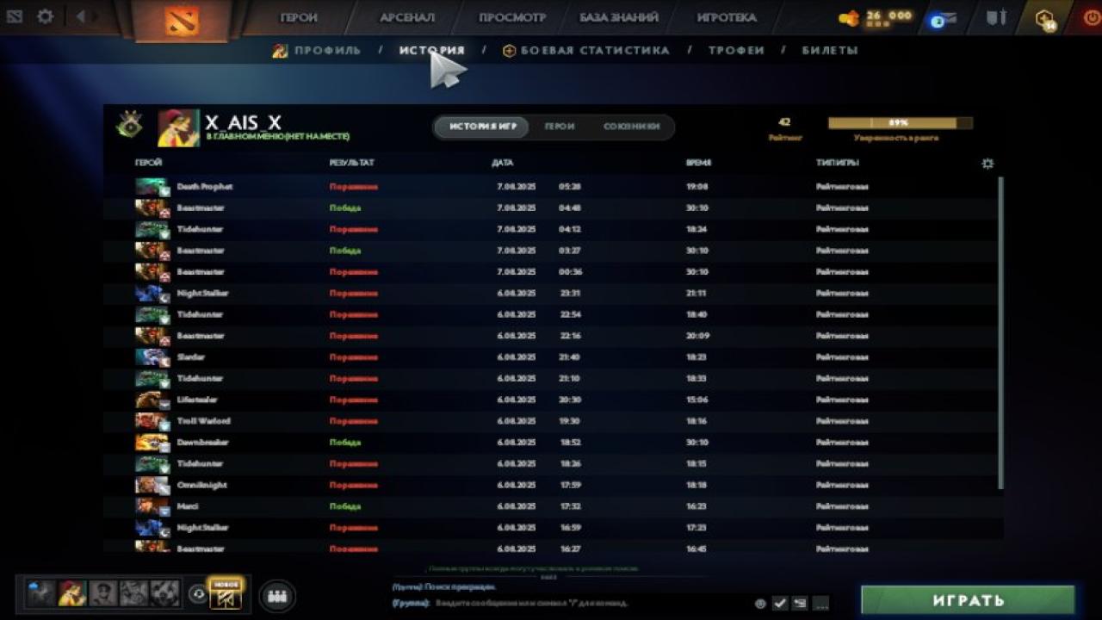Screen dimensions: 1102x620
Task: Click the Marci hero portrait
Action: 152,506
